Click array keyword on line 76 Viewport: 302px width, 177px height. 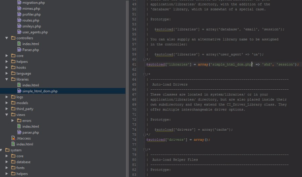click(199, 140)
